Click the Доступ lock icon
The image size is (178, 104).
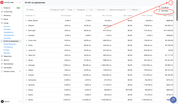(x=2, y=60)
